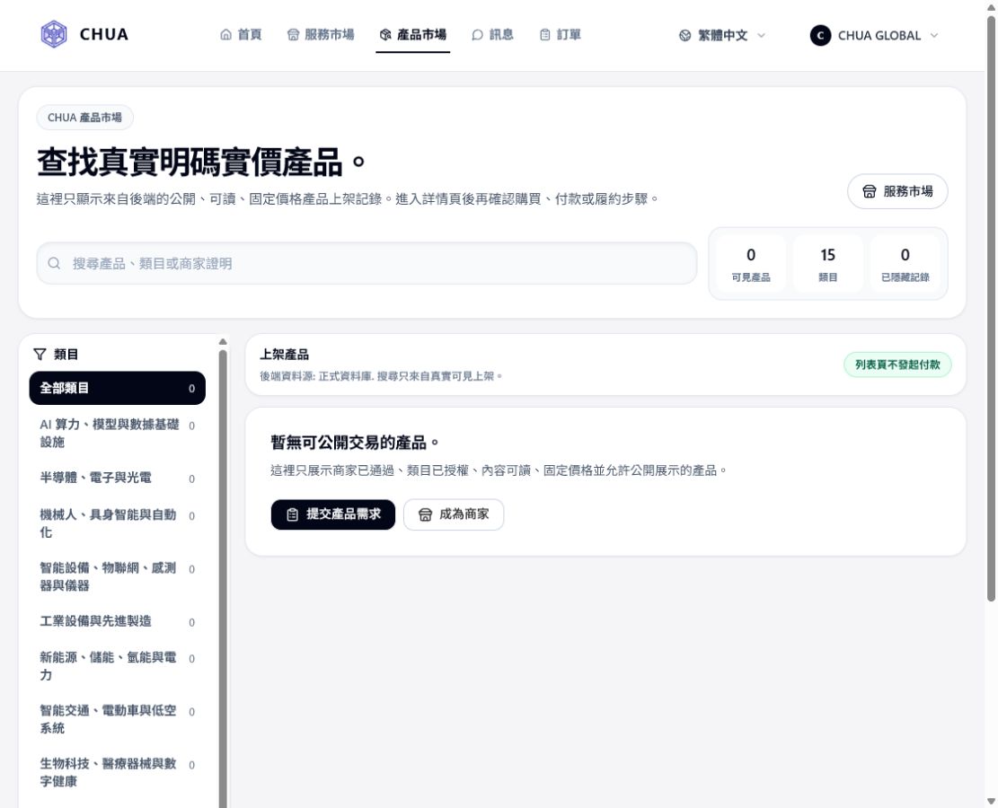
Task: Click the 服務市場 button in header card
Action: [897, 191]
